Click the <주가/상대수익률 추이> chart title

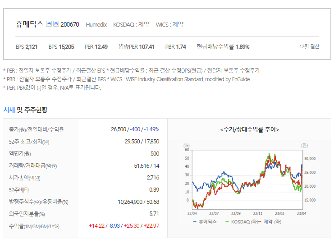coord(249,129)
